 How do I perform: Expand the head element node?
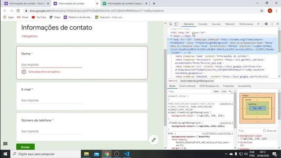pos(171,36)
